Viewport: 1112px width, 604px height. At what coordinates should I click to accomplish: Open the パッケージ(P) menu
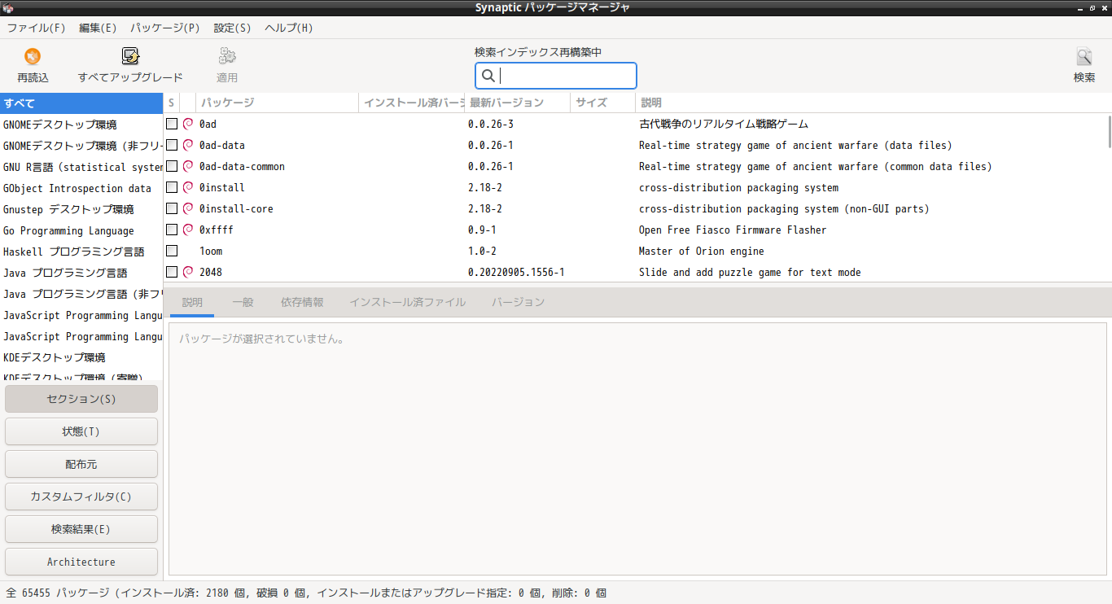(x=164, y=27)
